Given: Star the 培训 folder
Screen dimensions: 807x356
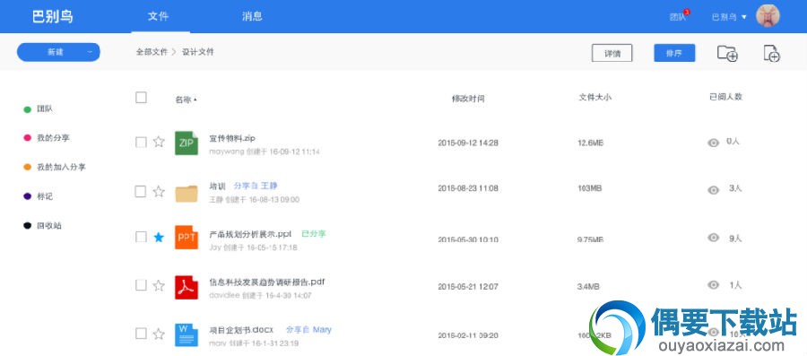Looking at the screenshot, I should 159,191.
